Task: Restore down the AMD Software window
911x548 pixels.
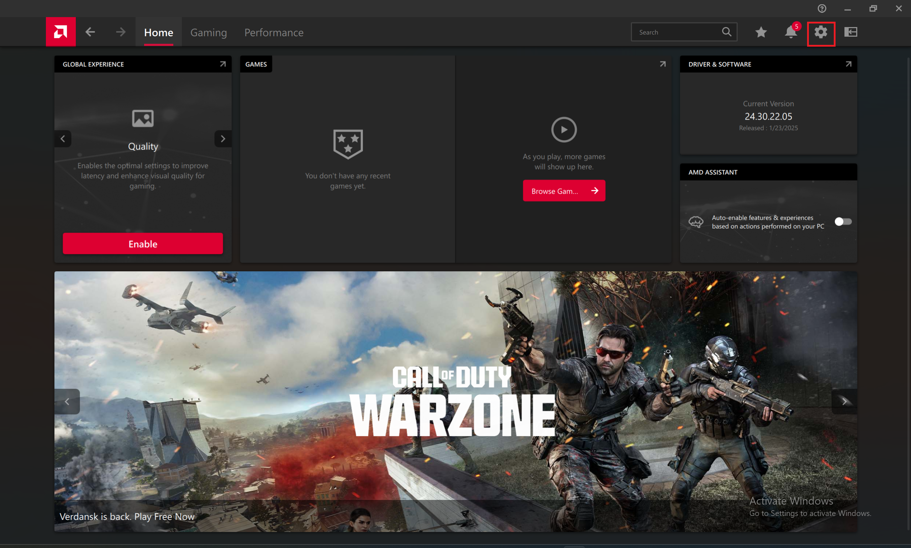Action: coord(873,8)
